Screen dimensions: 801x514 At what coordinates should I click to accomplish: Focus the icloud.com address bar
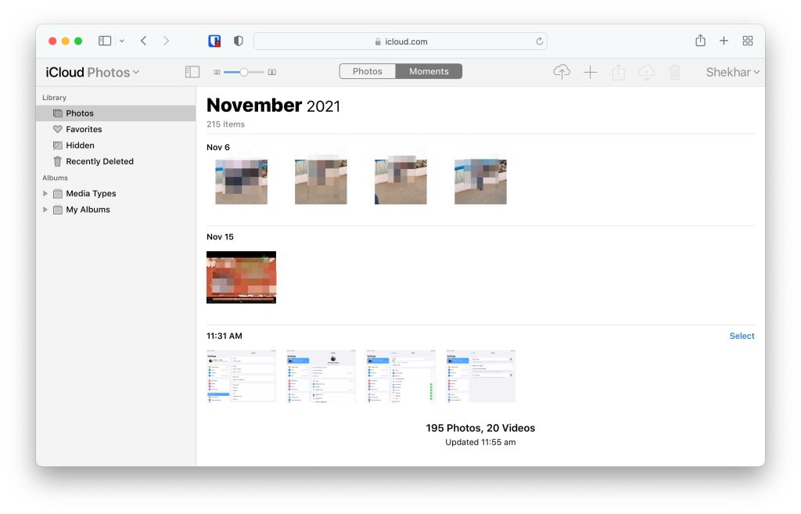tap(400, 41)
